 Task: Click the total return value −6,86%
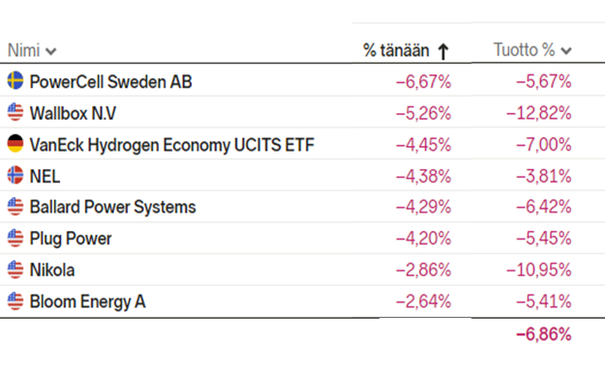[544, 334]
